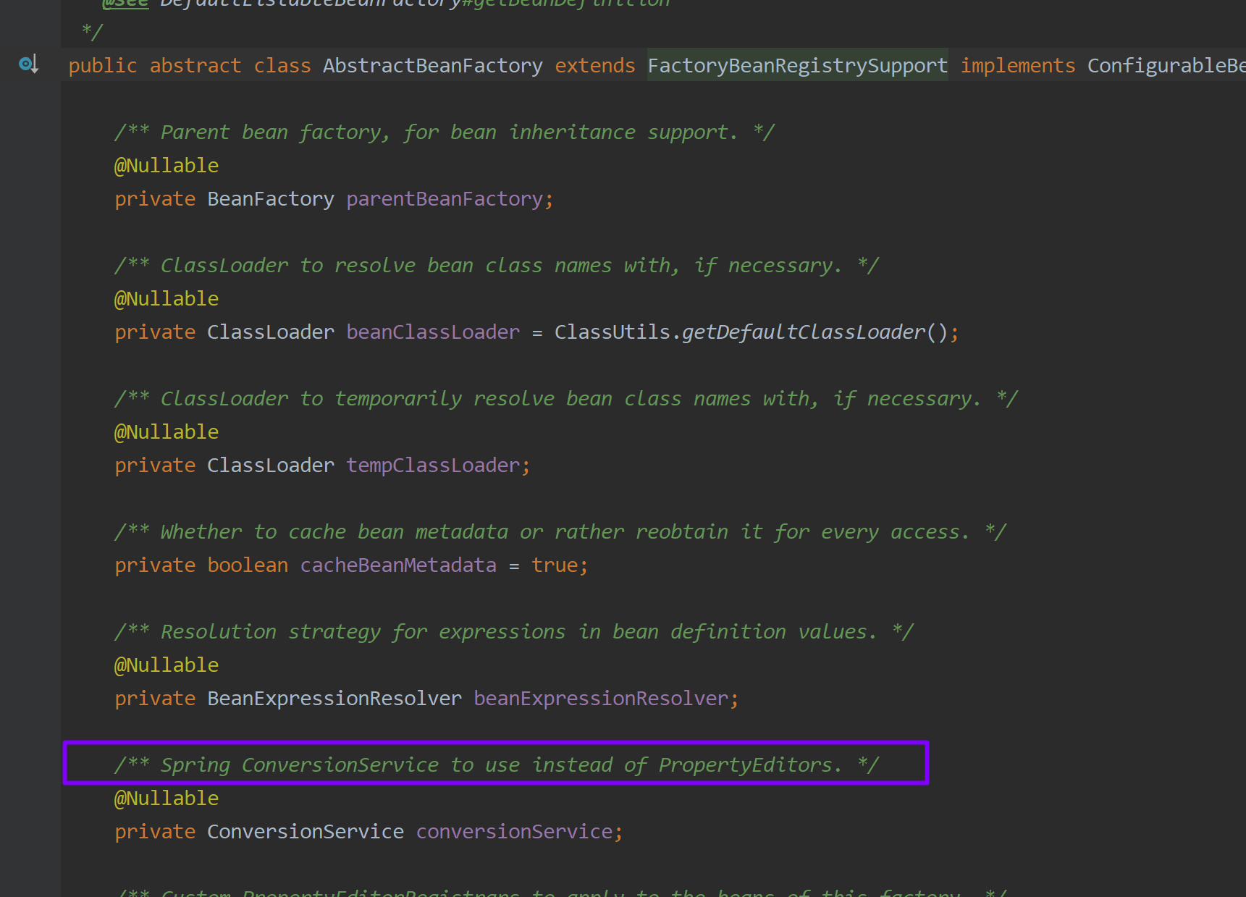Click the 'implements' keyword
Screen dimensions: 1246x897
[x=1018, y=66]
